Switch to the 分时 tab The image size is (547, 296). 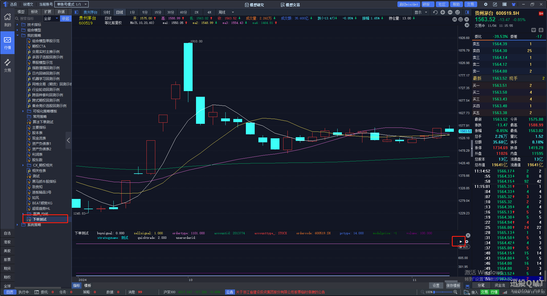[107, 12]
